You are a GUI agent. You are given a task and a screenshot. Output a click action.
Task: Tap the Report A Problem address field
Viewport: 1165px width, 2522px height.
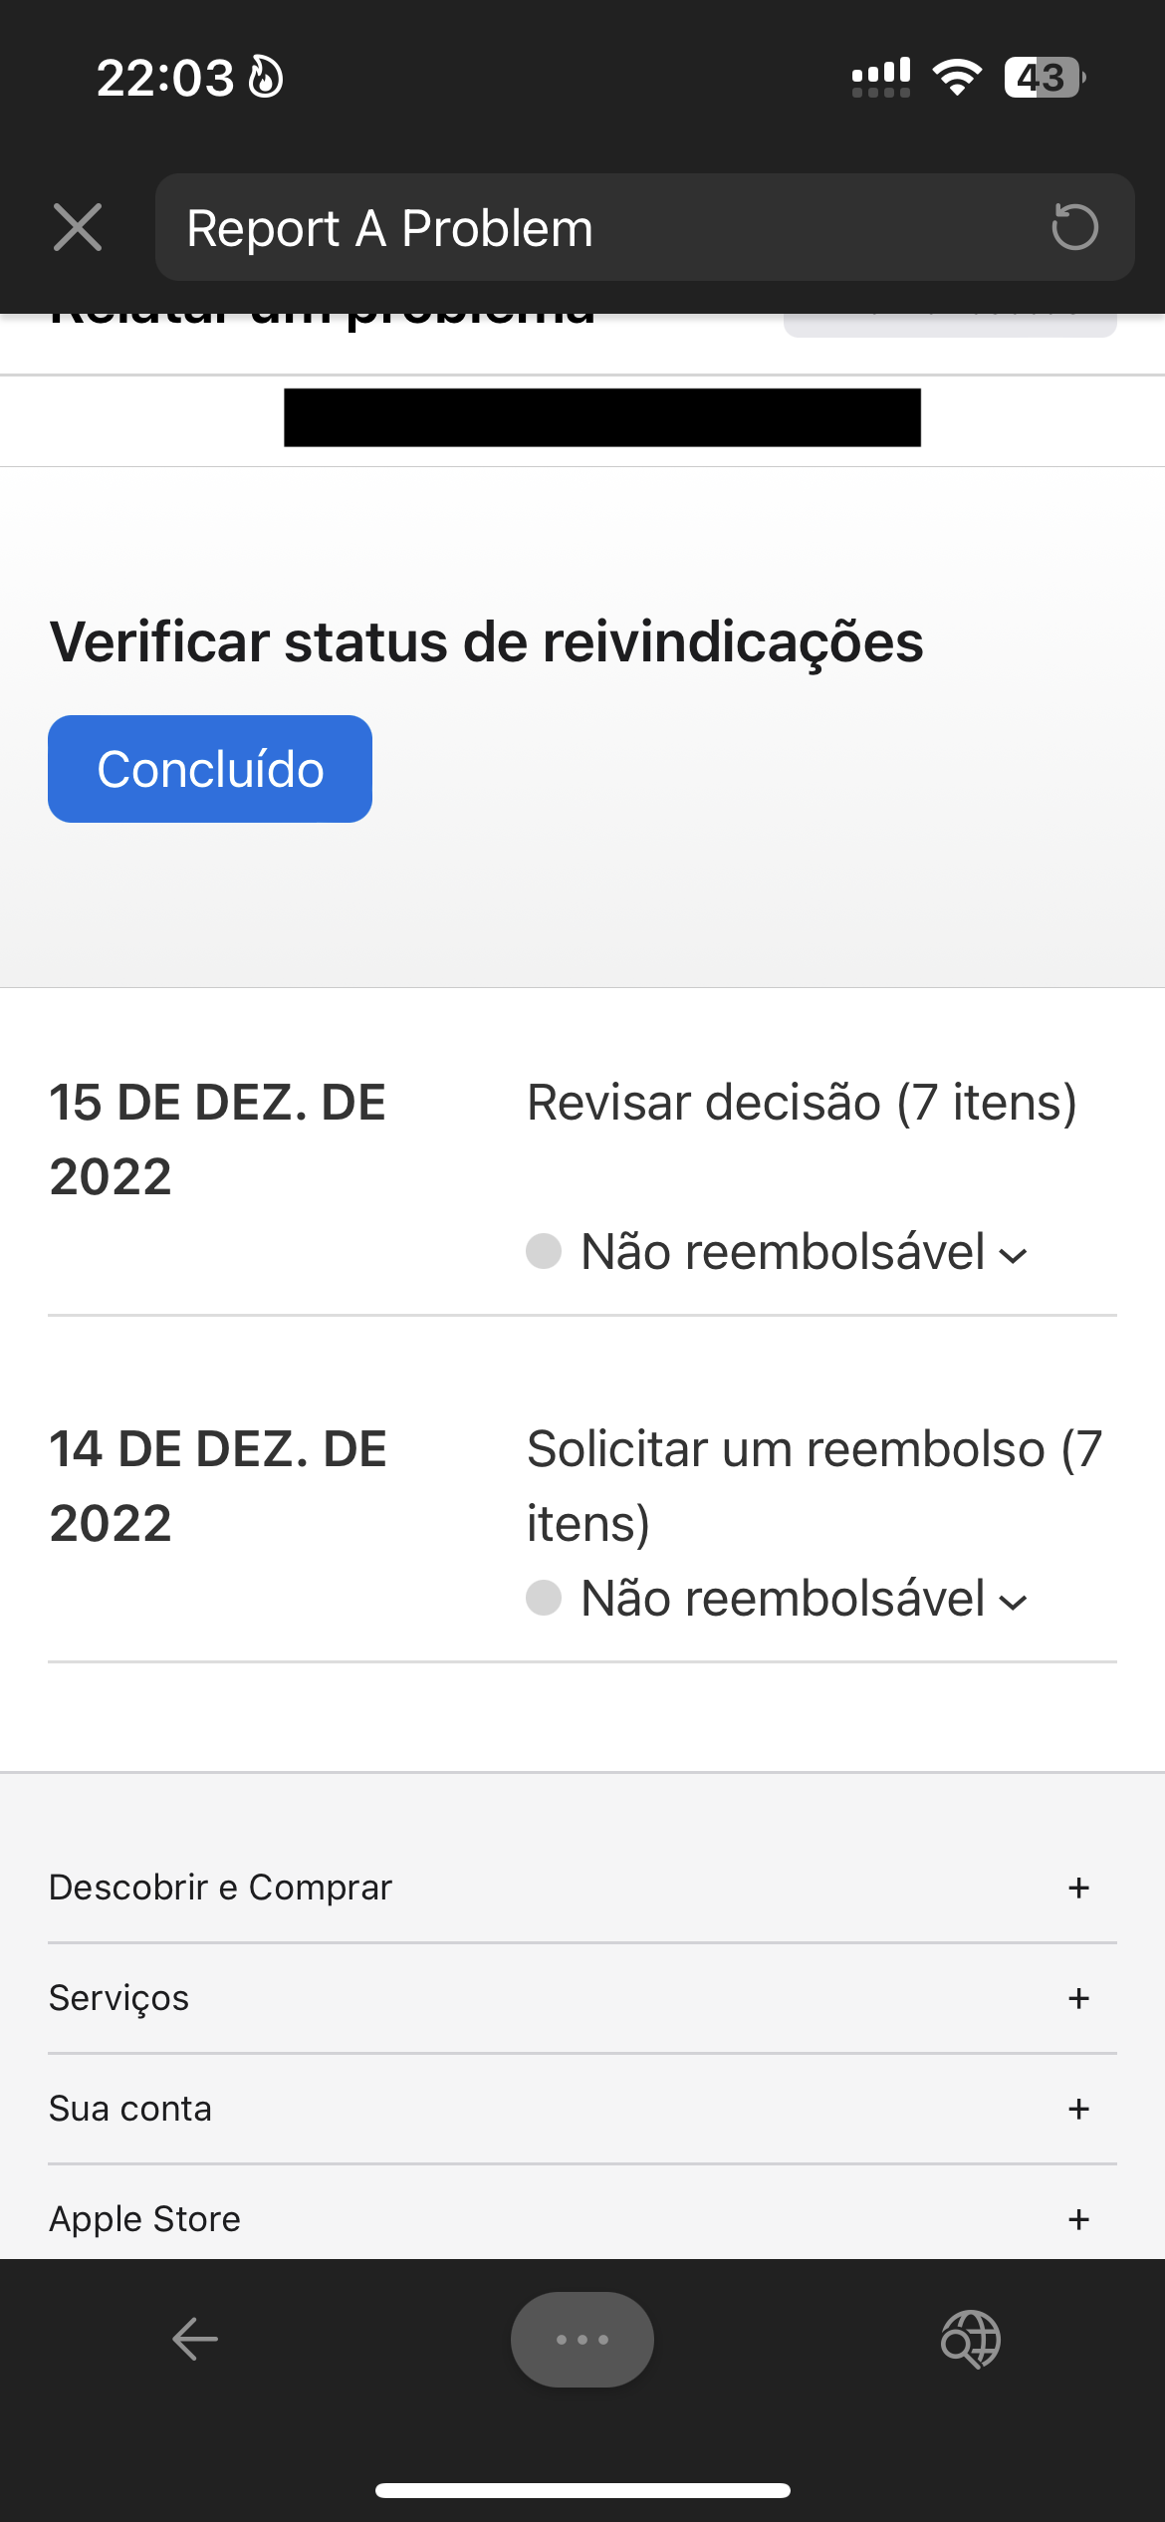pyautogui.click(x=597, y=227)
